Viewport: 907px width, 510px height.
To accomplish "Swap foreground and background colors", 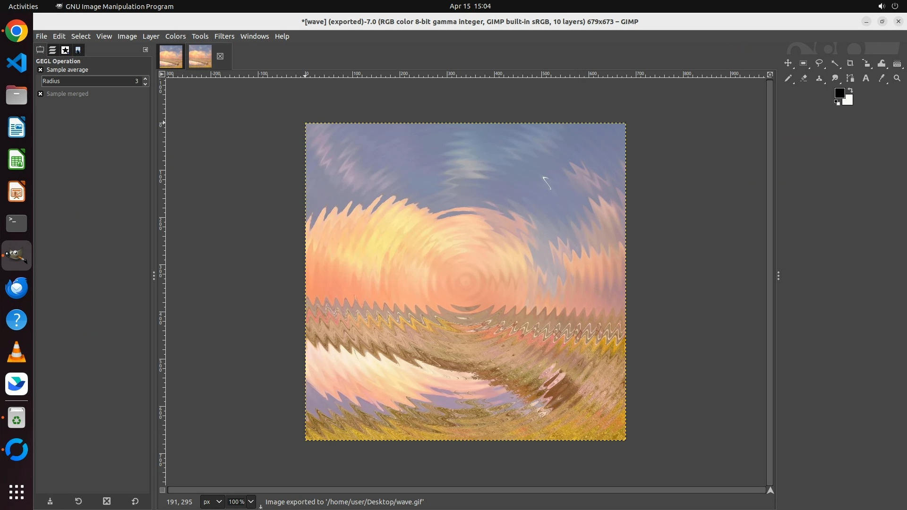I will 850,90.
